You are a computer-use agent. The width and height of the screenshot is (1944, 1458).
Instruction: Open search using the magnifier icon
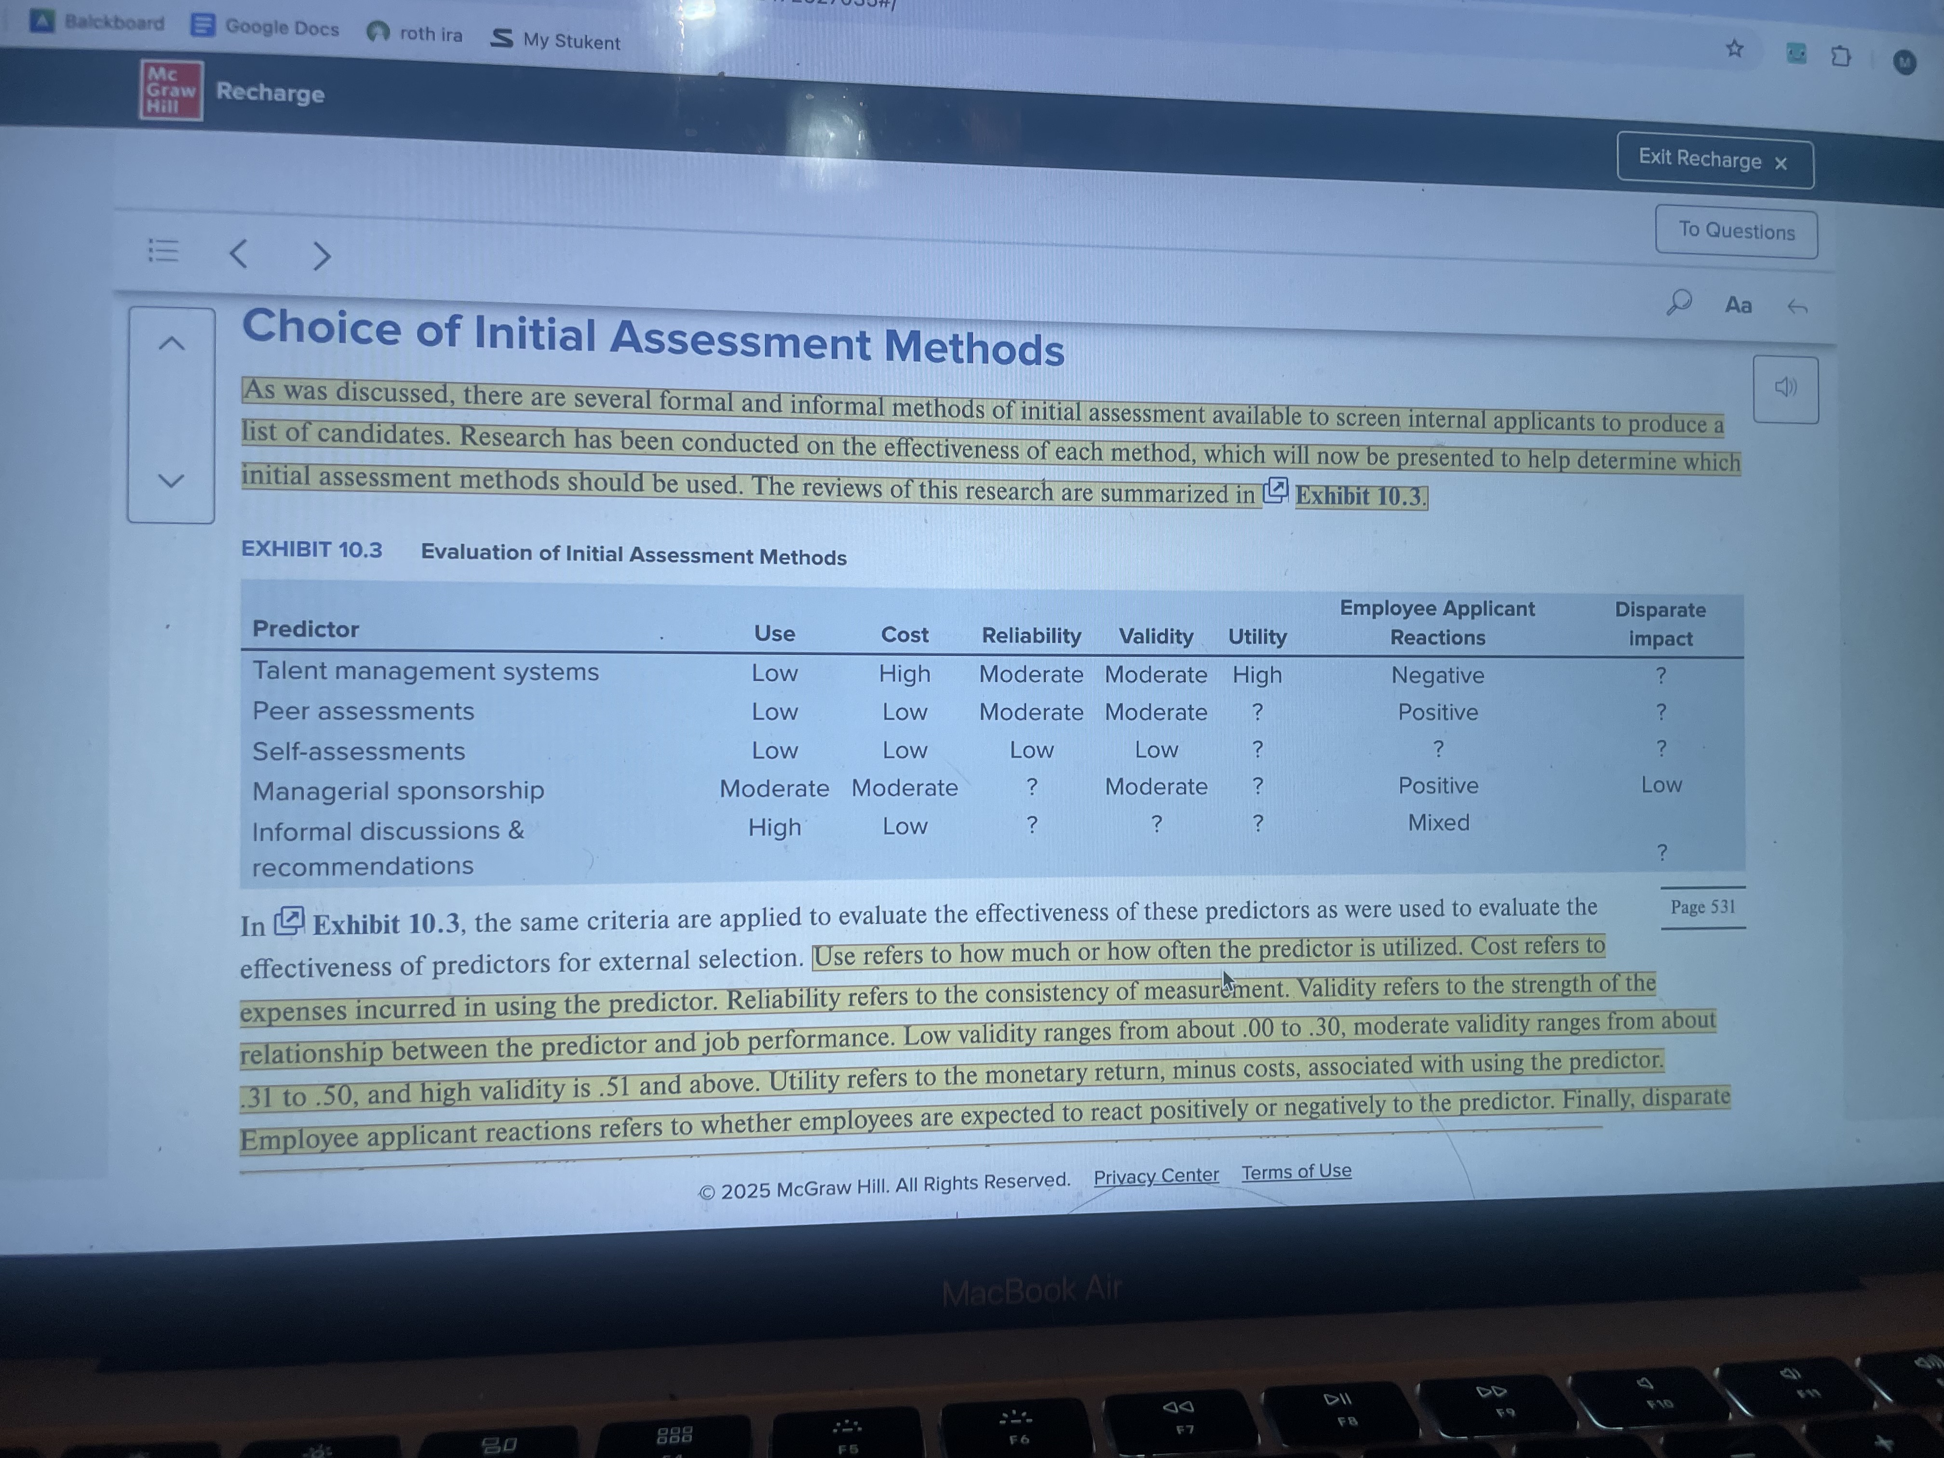1680,303
